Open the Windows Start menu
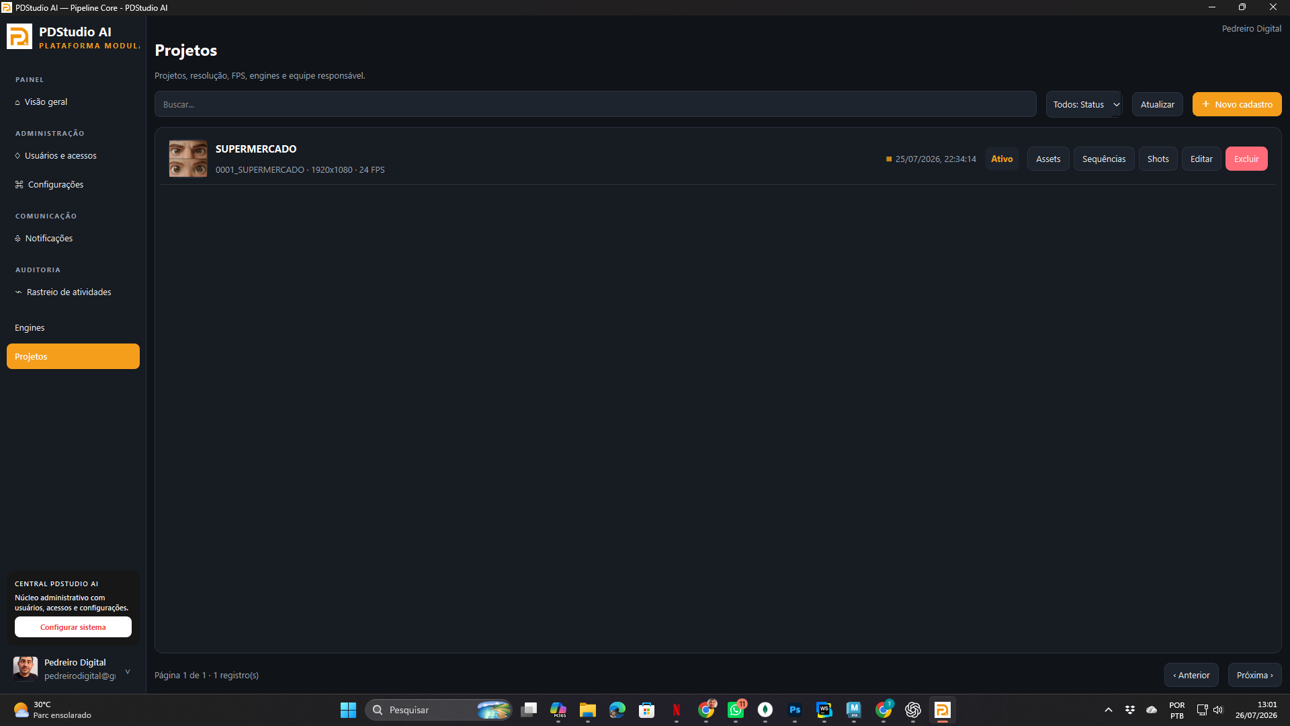 [348, 710]
